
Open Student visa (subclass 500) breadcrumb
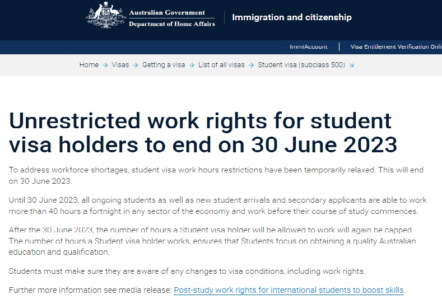tap(301, 65)
